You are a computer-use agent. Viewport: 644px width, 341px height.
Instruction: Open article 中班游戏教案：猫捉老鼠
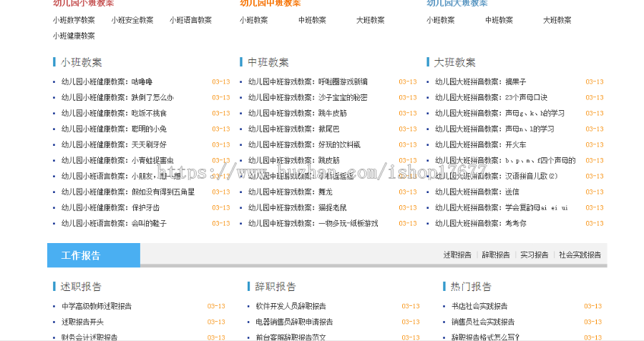(298, 207)
